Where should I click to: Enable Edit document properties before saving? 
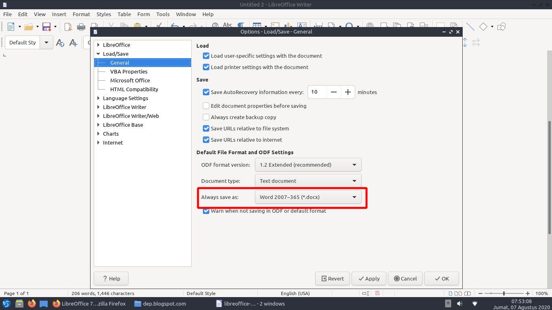coord(206,106)
